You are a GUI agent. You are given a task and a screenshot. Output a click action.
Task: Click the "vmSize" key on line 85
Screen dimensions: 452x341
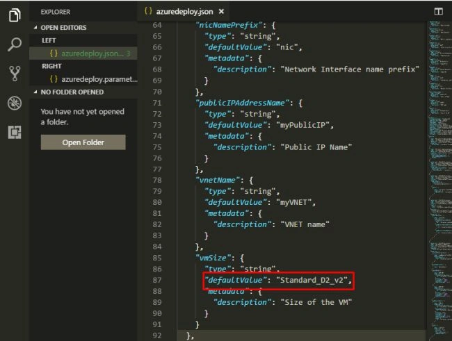[213, 258]
